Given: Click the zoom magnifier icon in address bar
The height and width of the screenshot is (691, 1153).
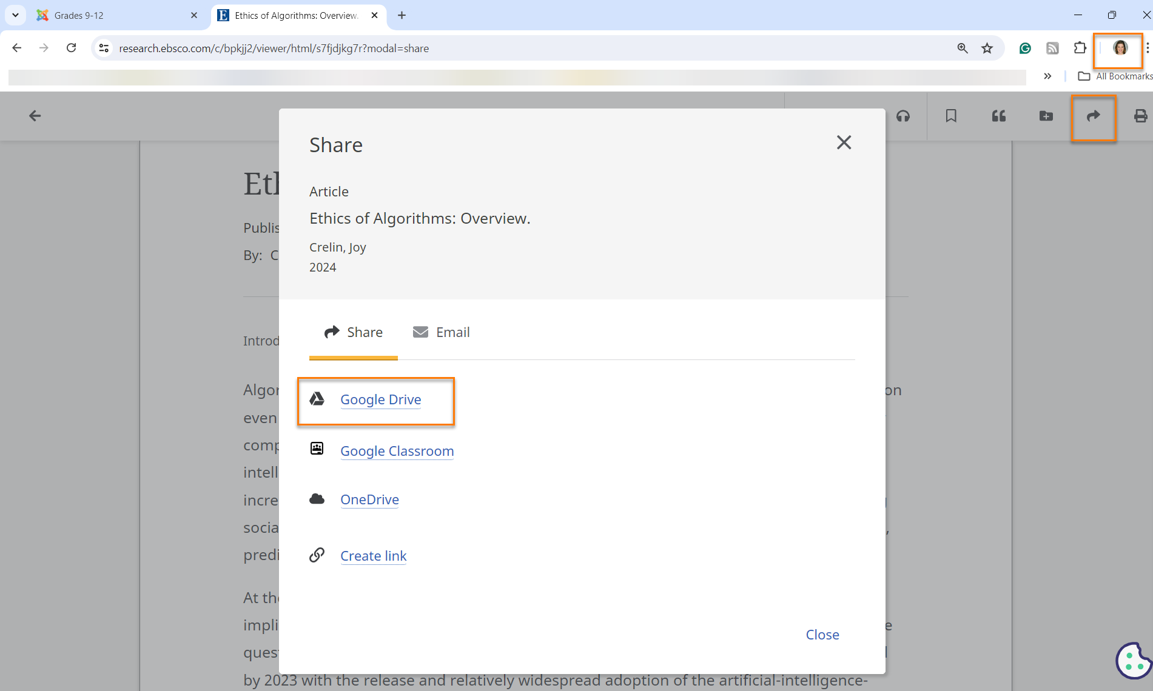Looking at the screenshot, I should (x=963, y=48).
